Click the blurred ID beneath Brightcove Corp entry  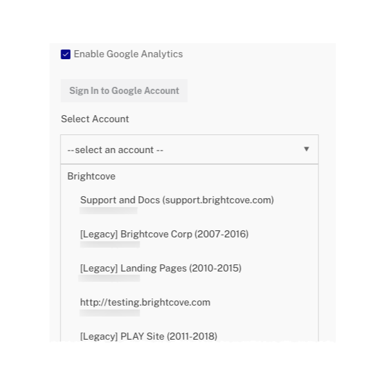click(109, 244)
